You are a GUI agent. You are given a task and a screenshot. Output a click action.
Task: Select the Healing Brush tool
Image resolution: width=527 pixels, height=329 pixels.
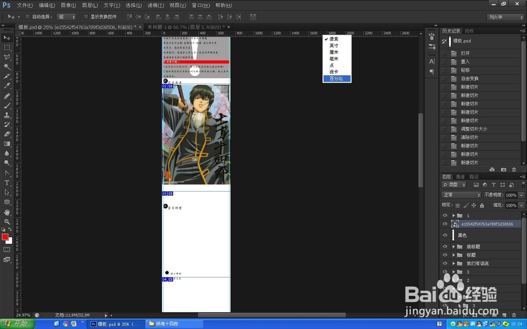point(7,96)
